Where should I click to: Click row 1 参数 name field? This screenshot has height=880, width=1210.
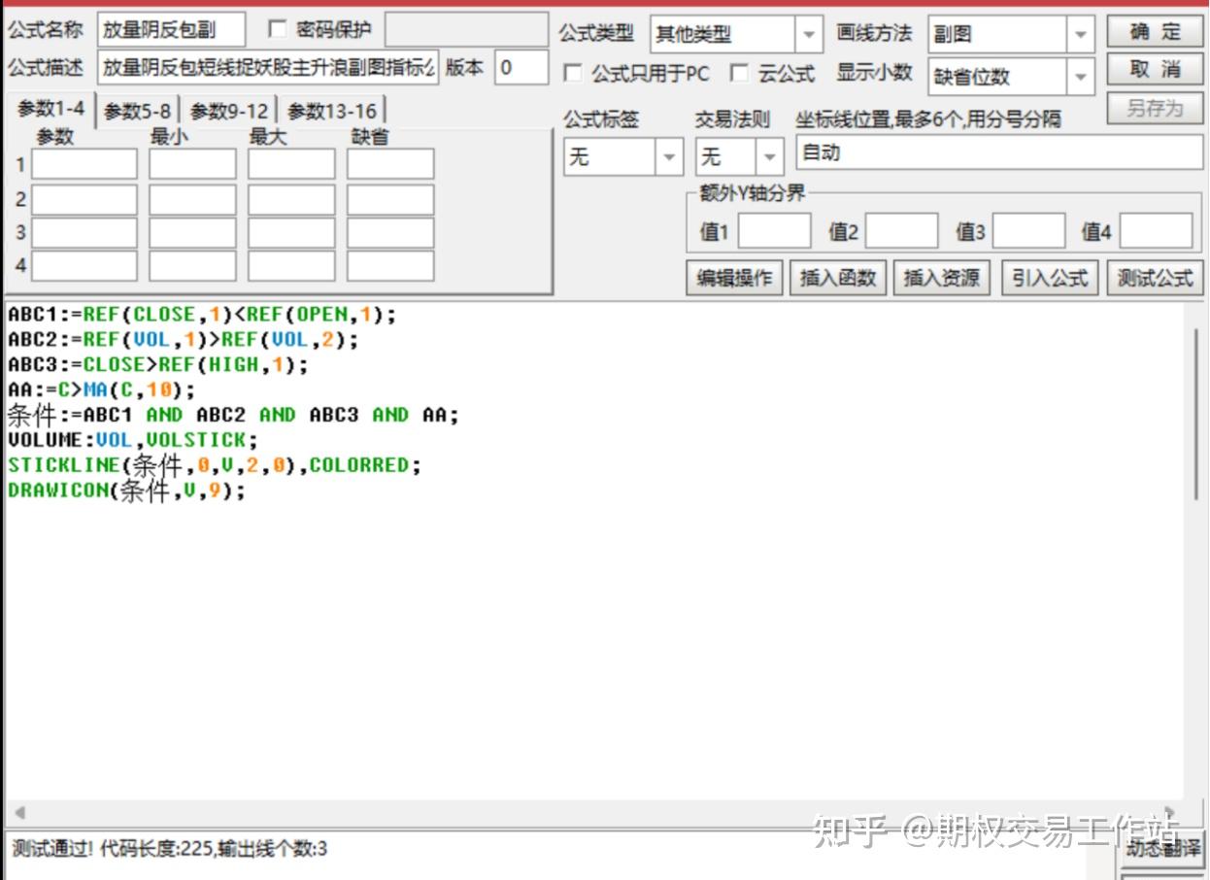click(x=84, y=164)
